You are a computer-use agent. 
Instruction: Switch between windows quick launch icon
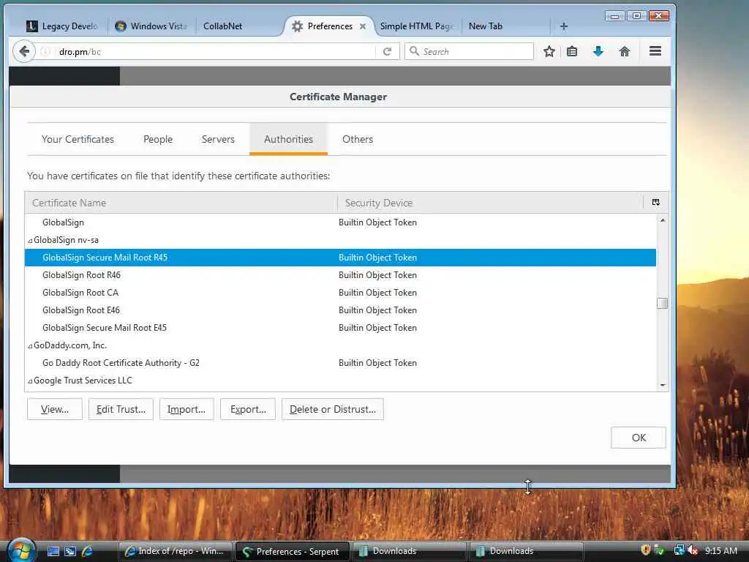[x=70, y=551]
